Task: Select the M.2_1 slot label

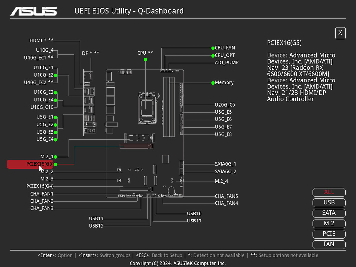Action: coord(47,156)
